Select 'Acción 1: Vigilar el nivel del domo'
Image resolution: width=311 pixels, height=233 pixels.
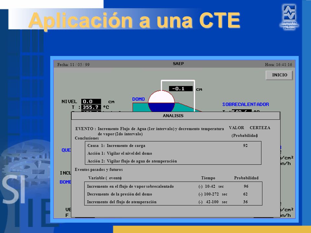120,153
